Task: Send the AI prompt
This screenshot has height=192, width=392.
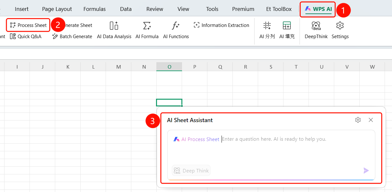Action: click(x=366, y=171)
